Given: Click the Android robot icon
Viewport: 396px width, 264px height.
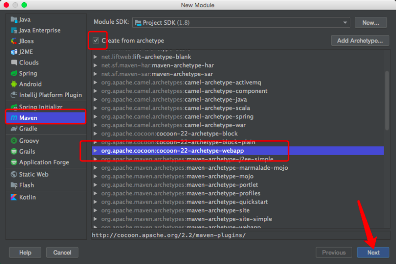Looking at the screenshot, I should (14, 84).
